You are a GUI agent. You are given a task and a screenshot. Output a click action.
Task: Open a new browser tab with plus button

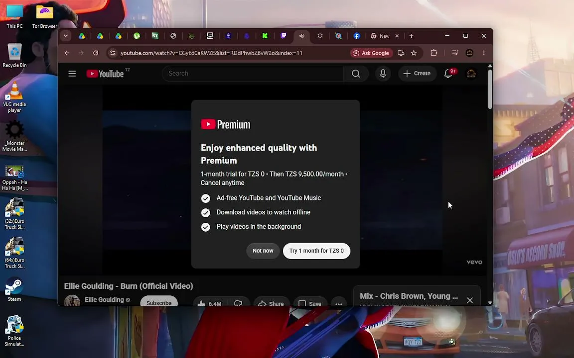click(x=411, y=36)
